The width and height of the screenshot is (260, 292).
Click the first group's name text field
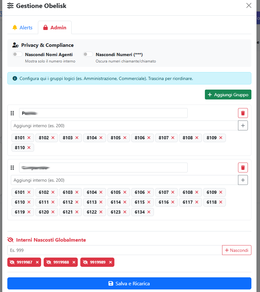103,113
